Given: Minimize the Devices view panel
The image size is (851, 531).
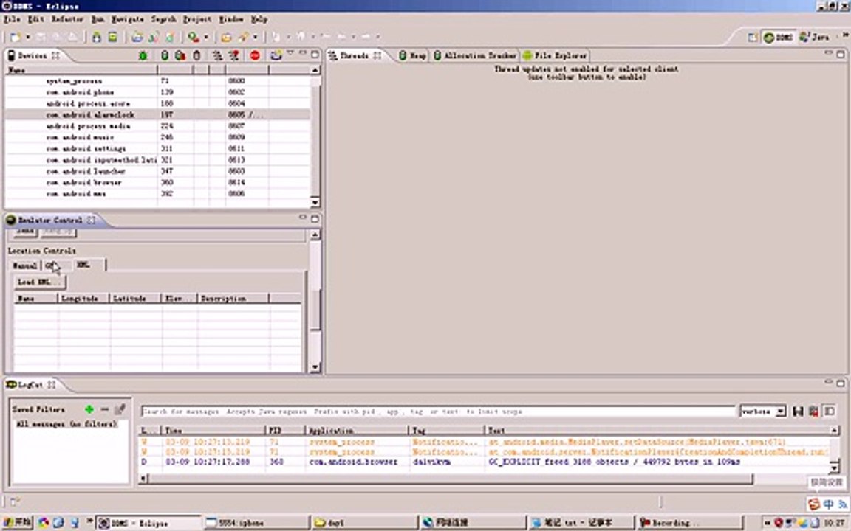Looking at the screenshot, I should pos(303,54).
